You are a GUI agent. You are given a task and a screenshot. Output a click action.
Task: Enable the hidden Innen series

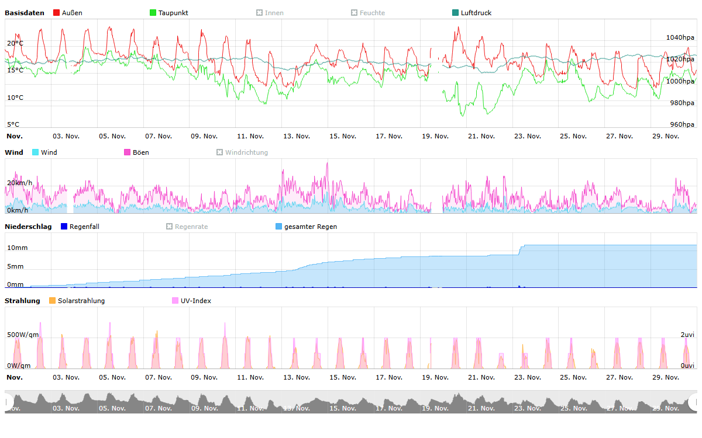point(270,13)
